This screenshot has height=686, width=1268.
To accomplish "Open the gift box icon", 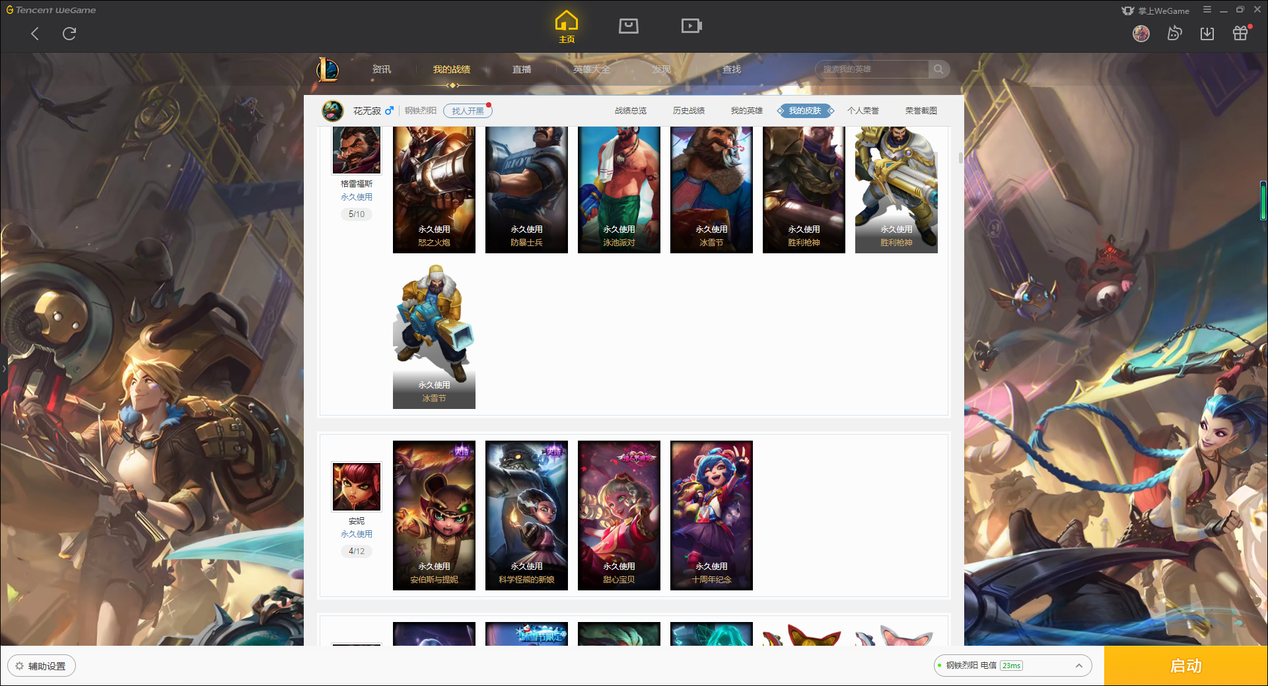I will coord(1240,34).
